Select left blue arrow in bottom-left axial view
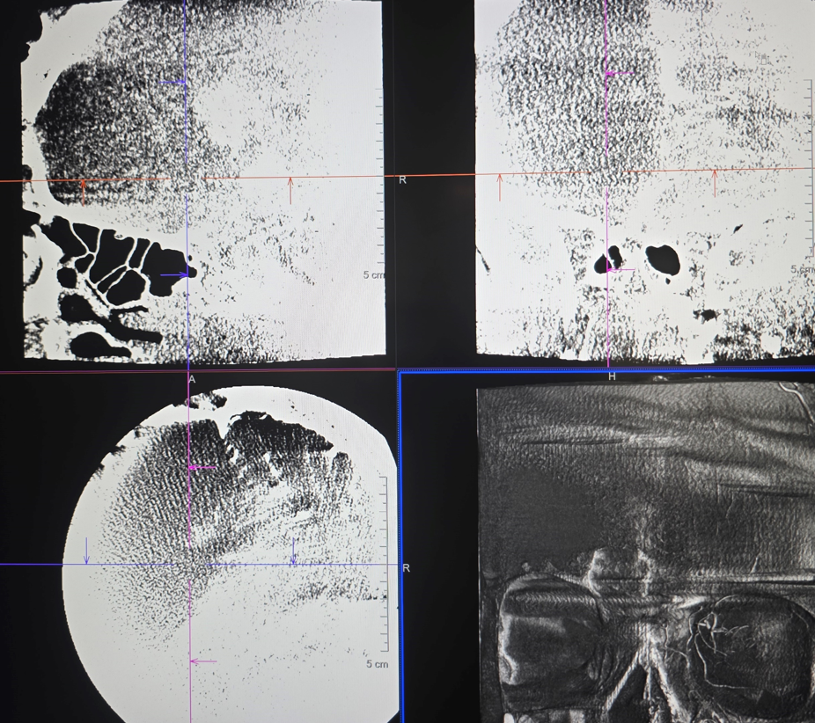Screen dimensions: 815x723 pyautogui.click(x=86, y=551)
